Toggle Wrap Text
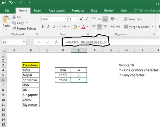The height and width of the screenshot is (127, 160). coord(133,19)
